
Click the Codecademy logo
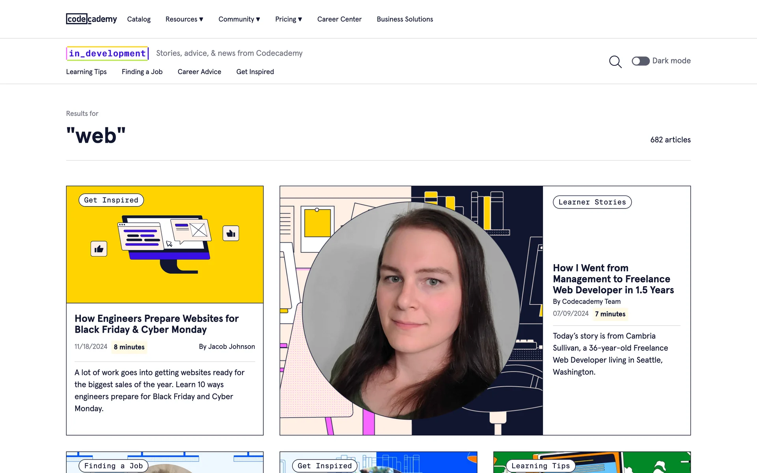pyautogui.click(x=91, y=19)
